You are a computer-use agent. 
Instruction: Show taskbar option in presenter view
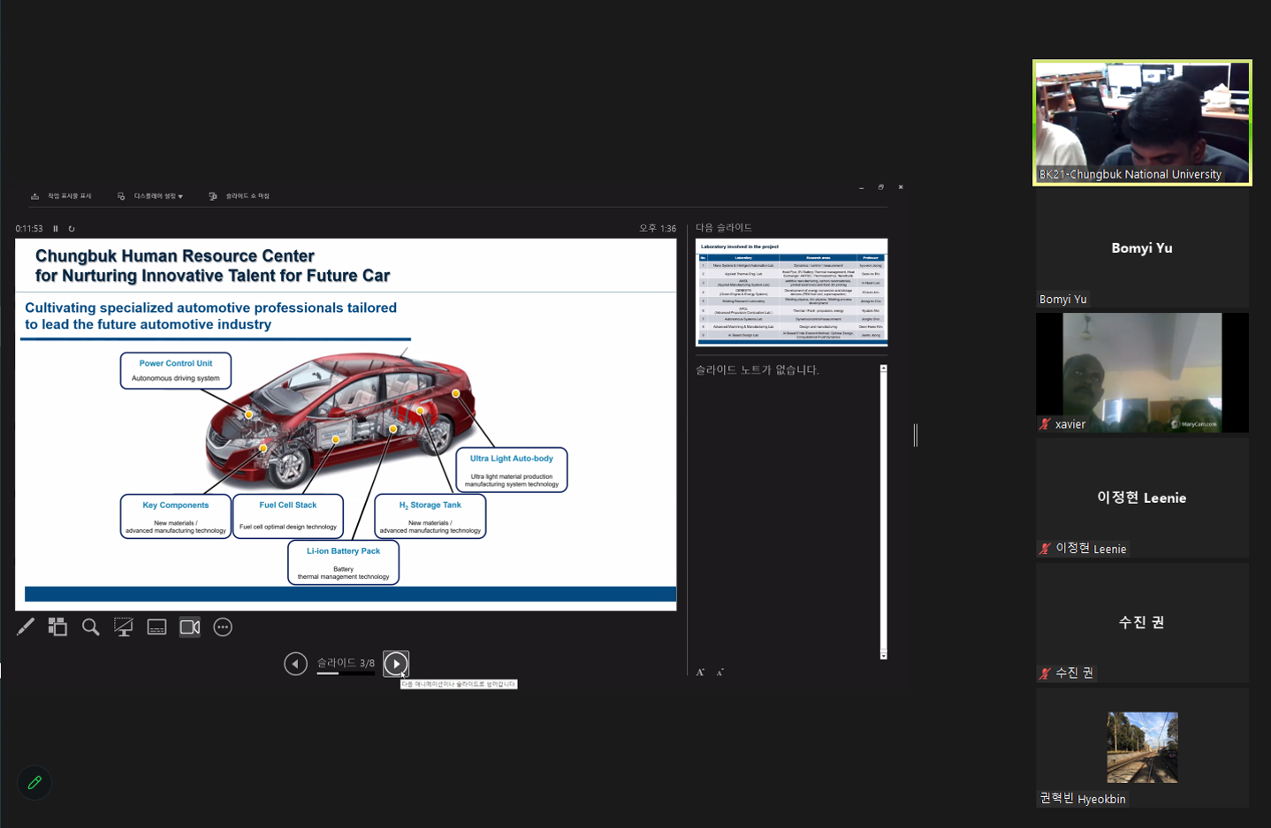[x=62, y=196]
